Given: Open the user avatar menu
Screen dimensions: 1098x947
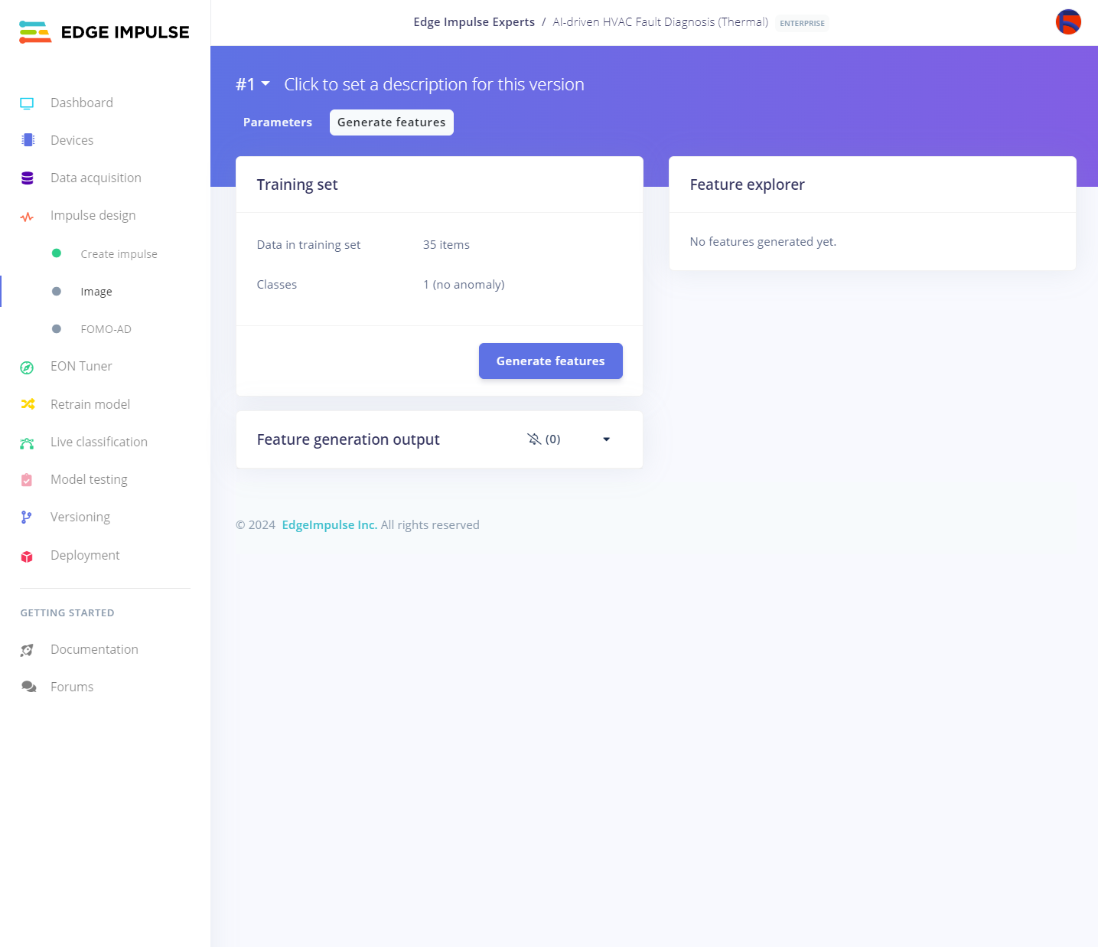Looking at the screenshot, I should click(1068, 22).
